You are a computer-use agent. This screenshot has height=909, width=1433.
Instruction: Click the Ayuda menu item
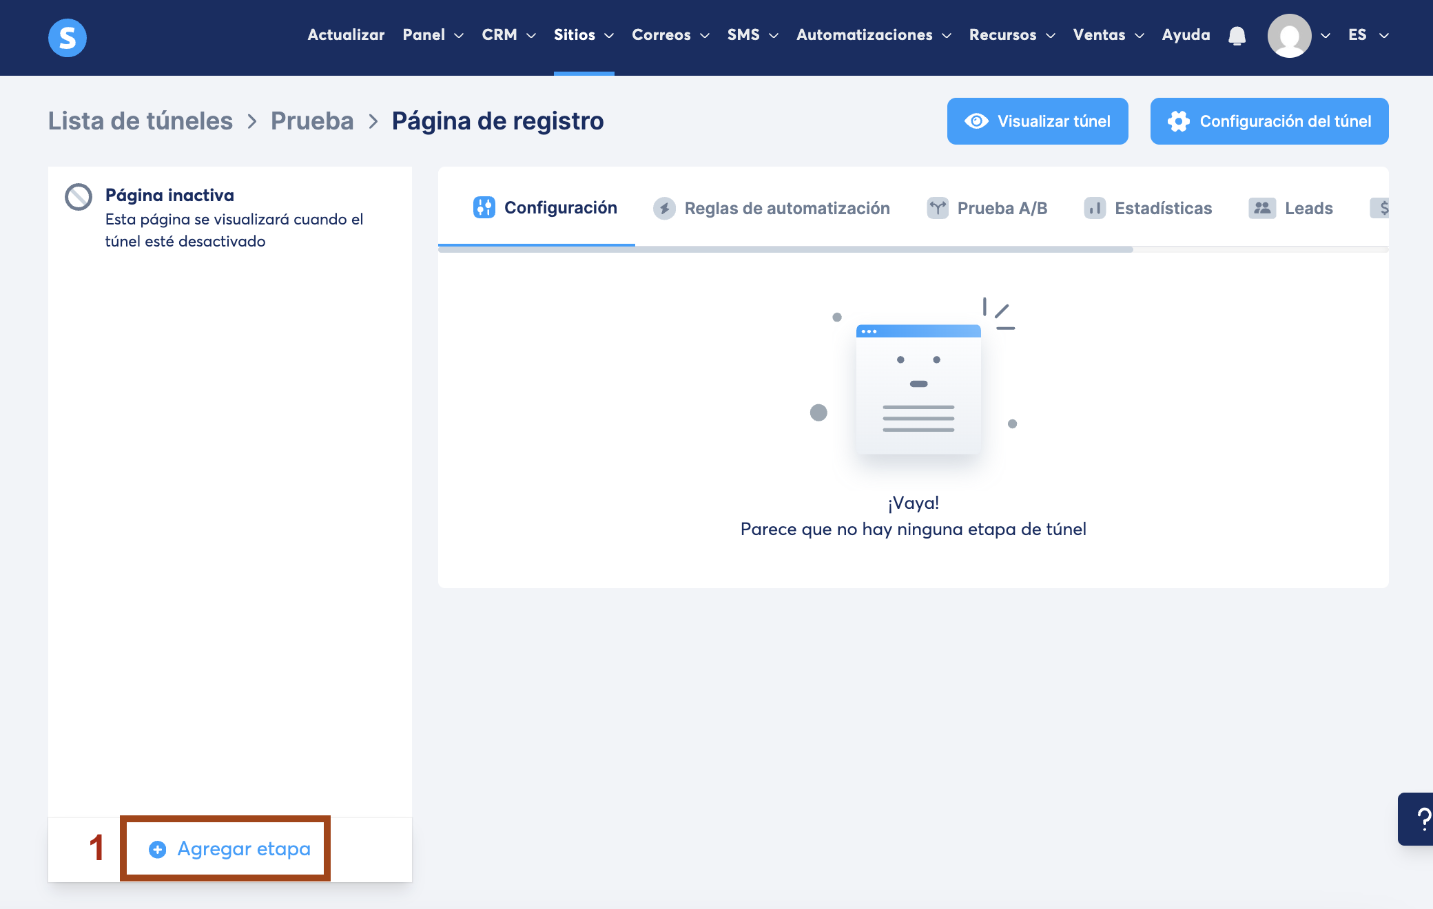pos(1186,35)
